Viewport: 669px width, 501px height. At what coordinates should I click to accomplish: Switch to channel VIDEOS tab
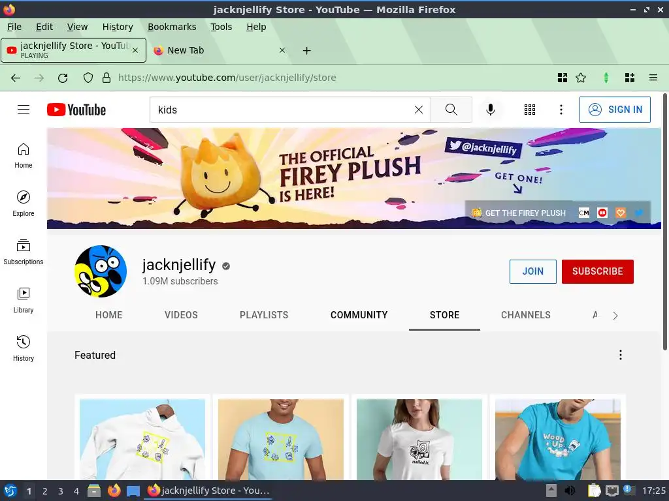pos(181,315)
